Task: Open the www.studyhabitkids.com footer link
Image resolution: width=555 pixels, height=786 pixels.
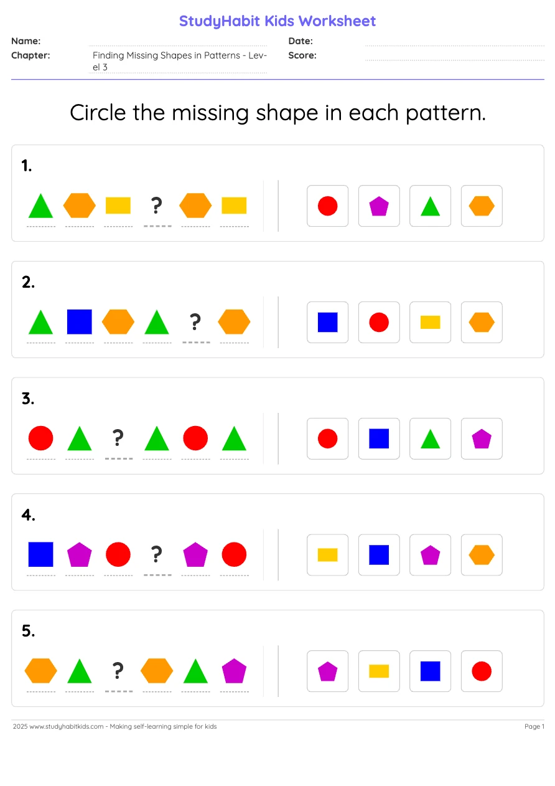Action: [67, 726]
